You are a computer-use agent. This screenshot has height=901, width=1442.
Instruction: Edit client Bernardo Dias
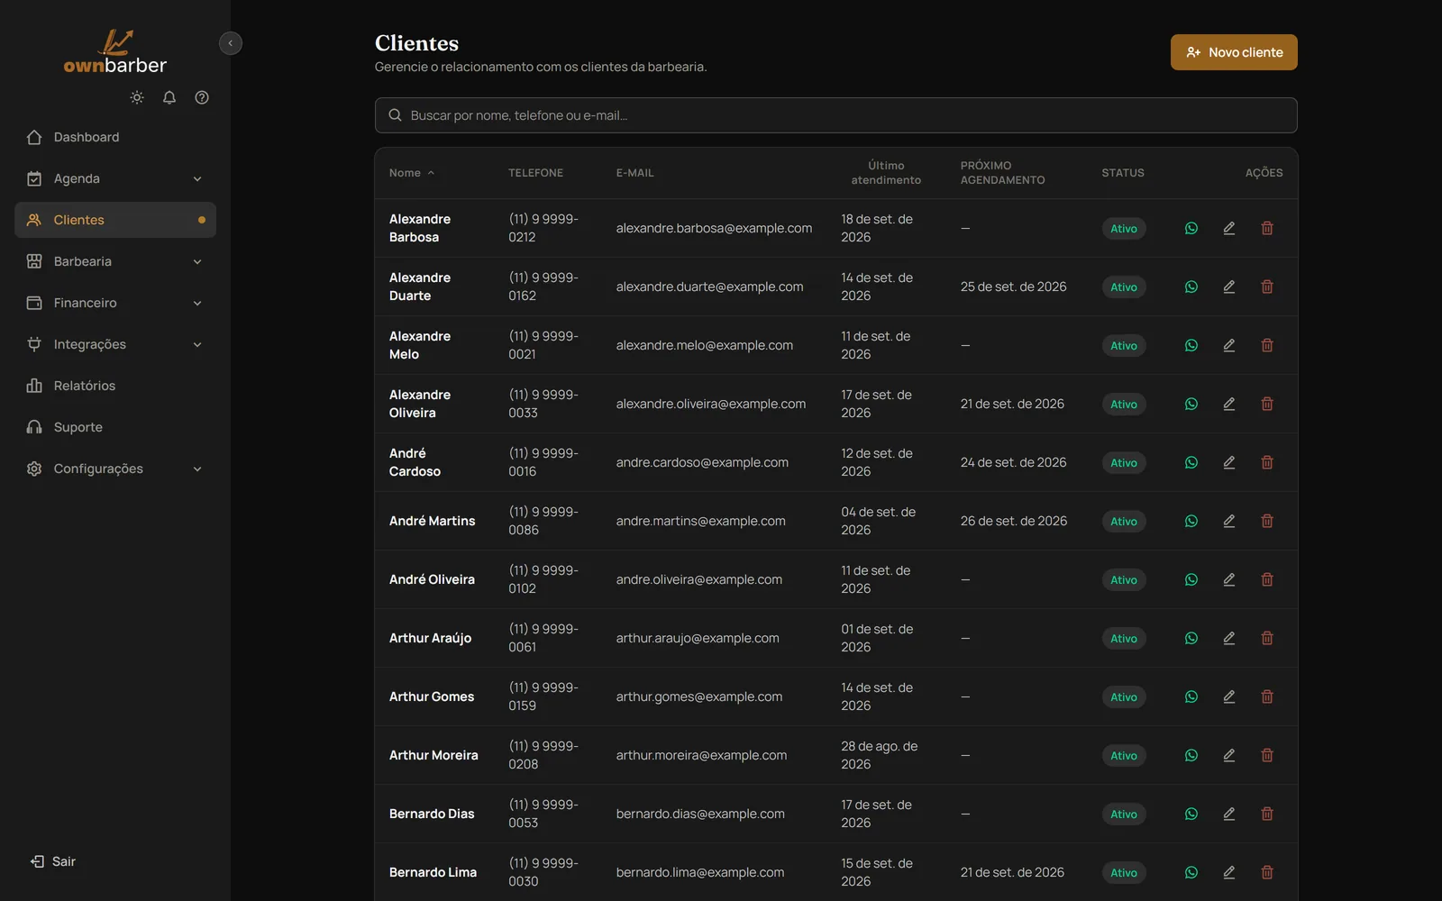(x=1229, y=814)
